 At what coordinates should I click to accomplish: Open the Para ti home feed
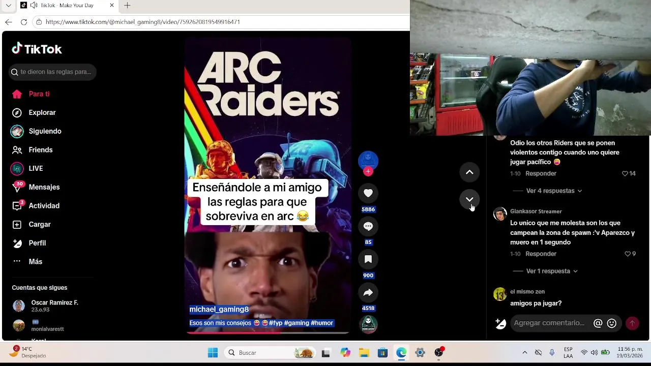tap(32, 94)
